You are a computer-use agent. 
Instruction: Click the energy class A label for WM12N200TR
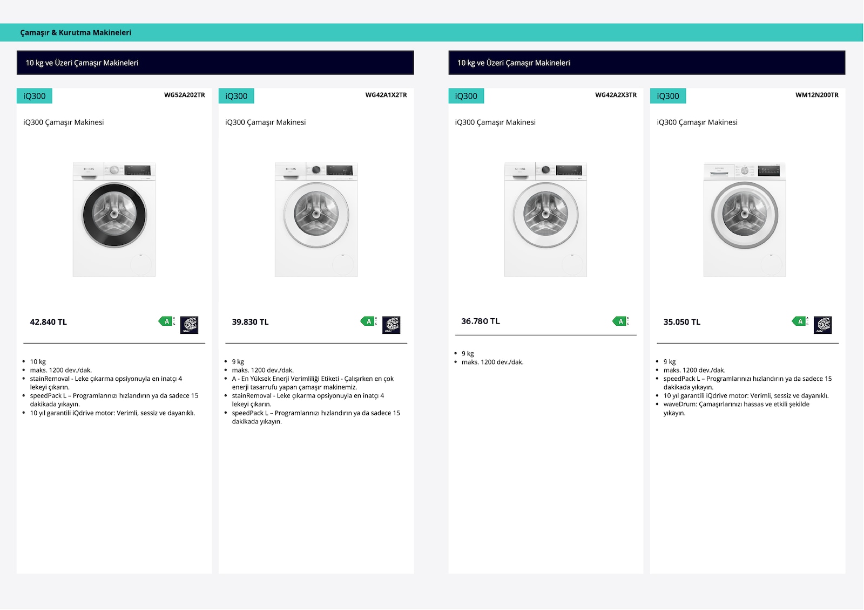coord(800,321)
